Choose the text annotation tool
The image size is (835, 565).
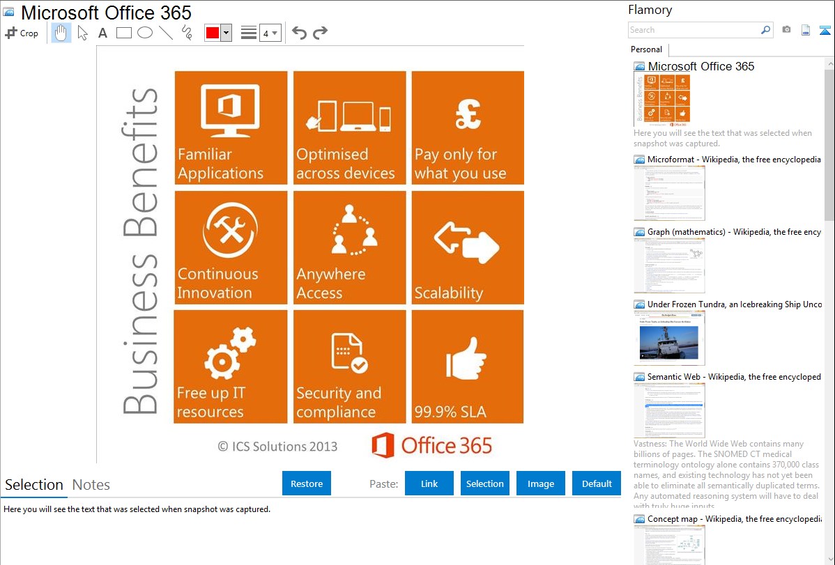point(102,33)
